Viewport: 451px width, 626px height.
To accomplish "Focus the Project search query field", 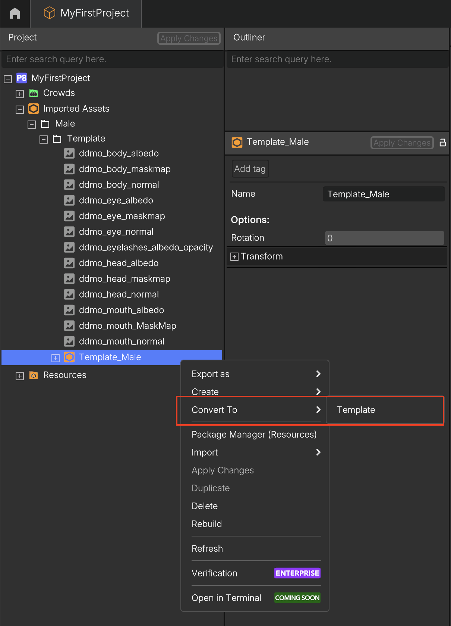I will coord(112,59).
